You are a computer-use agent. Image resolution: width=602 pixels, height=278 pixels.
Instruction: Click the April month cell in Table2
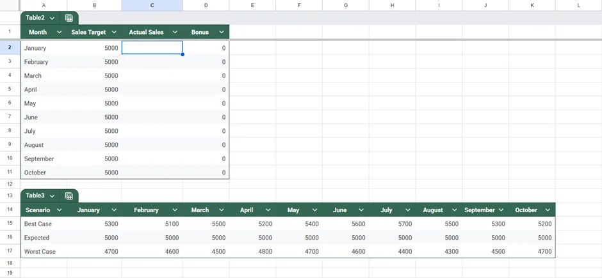pyautogui.click(x=44, y=89)
